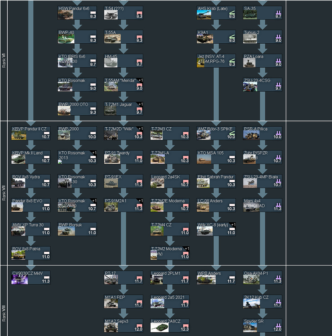Viewport: 332px width, 336px height.
Task: Click the light tank icon on KTO Rosomak
Action: (x=93, y=84)
